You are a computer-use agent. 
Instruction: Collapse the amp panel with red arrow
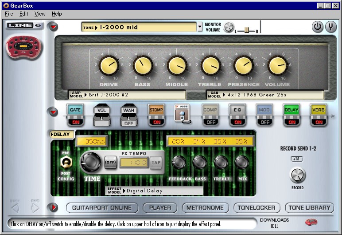coord(54,27)
